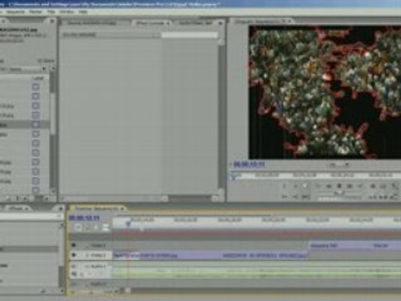This screenshot has height=301, width=401.
Task: Toggle the Snap icon in Timeline
Action: (78, 227)
